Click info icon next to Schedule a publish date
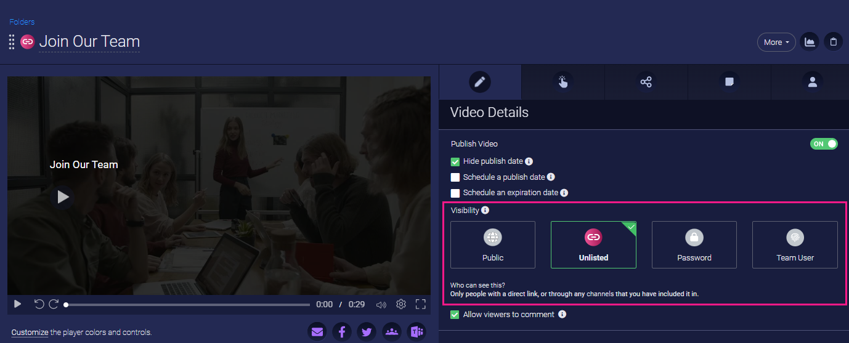849x343 pixels. click(551, 177)
